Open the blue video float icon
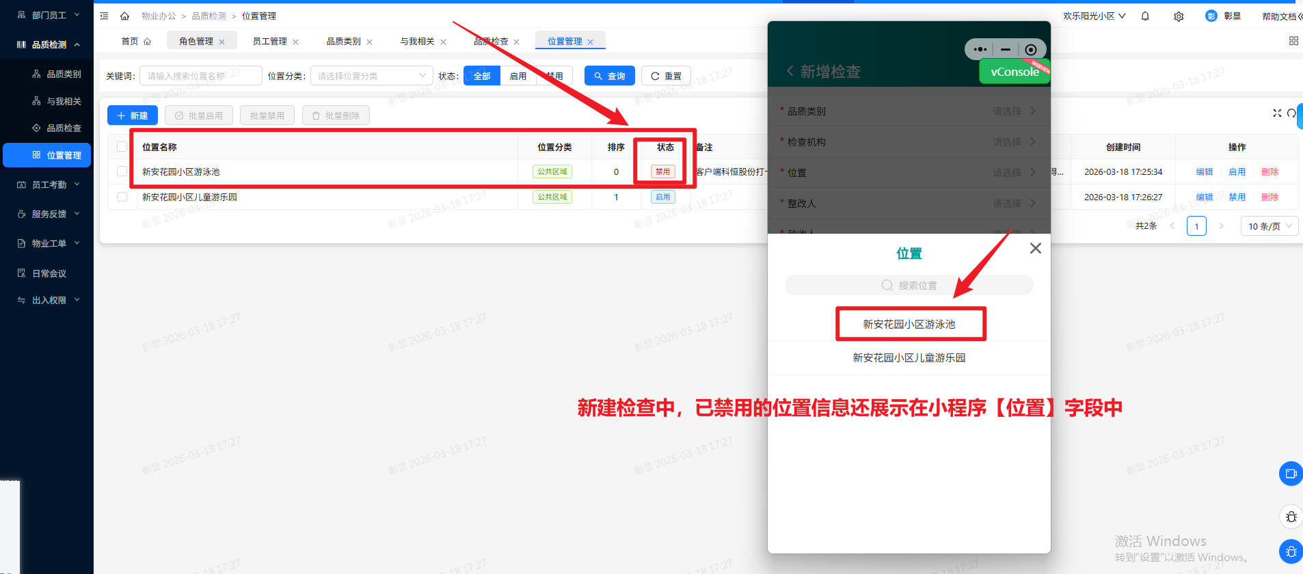This screenshot has height=574, width=1303. [x=1291, y=474]
